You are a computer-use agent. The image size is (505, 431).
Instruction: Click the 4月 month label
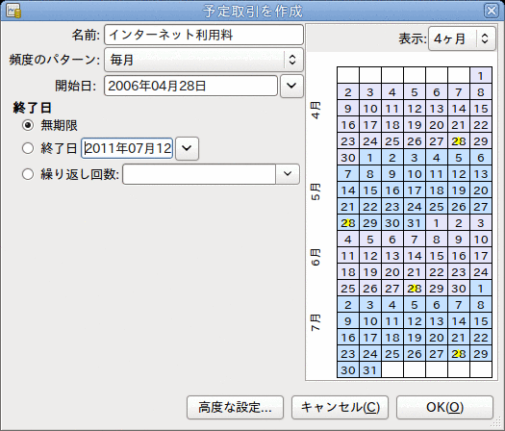coord(316,111)
